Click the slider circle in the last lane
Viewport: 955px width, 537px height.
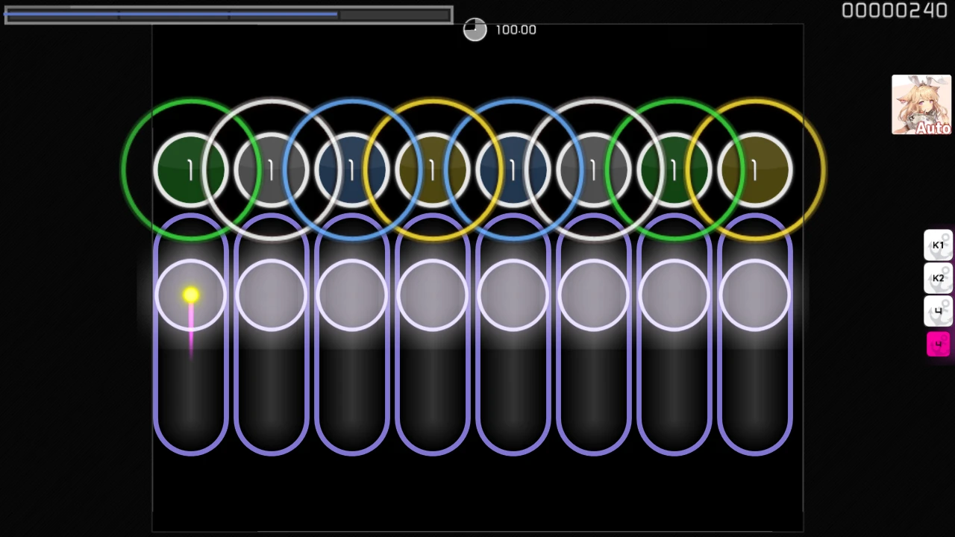tap(754, 295)
